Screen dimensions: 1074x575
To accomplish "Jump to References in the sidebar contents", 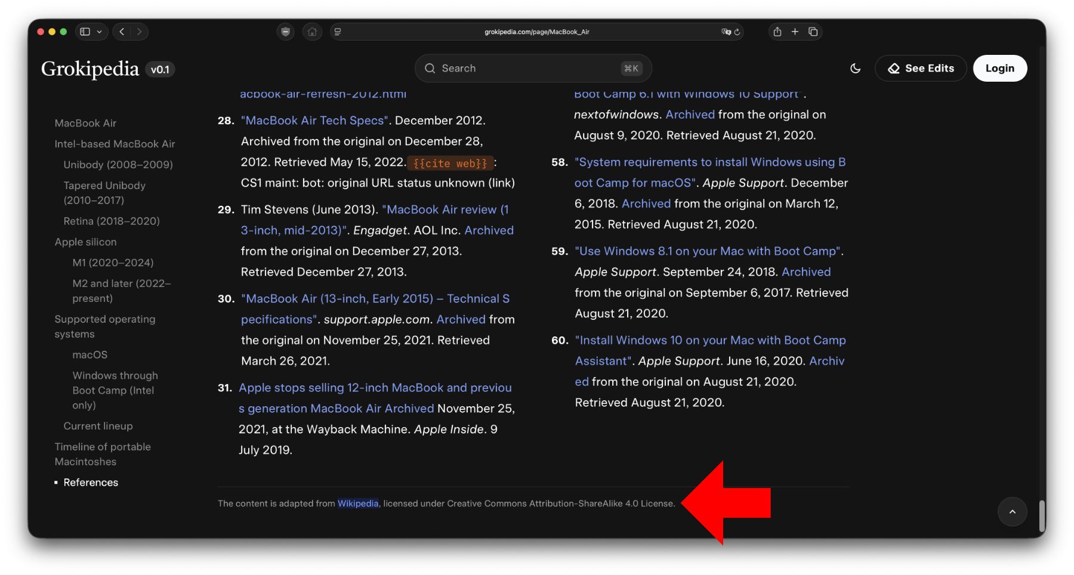I will pos(91,483).
